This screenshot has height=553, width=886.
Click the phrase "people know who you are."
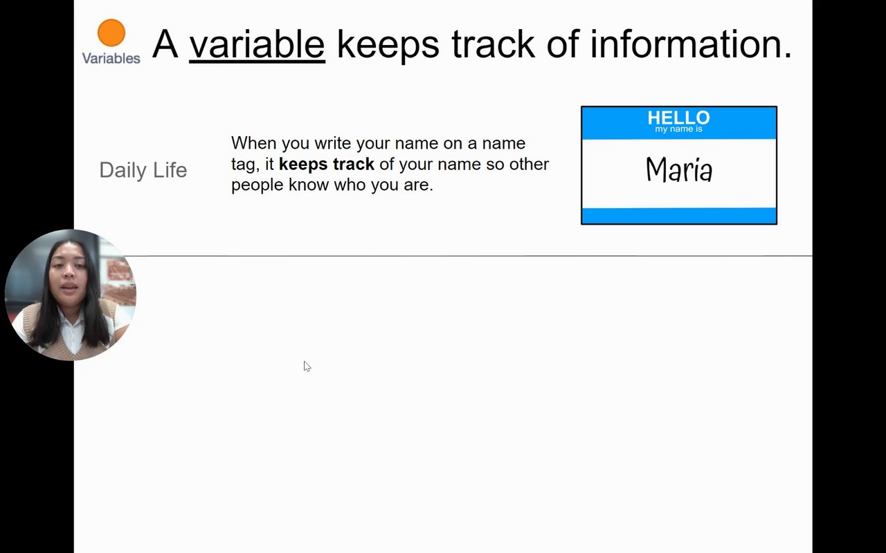[x=332, y=185]
